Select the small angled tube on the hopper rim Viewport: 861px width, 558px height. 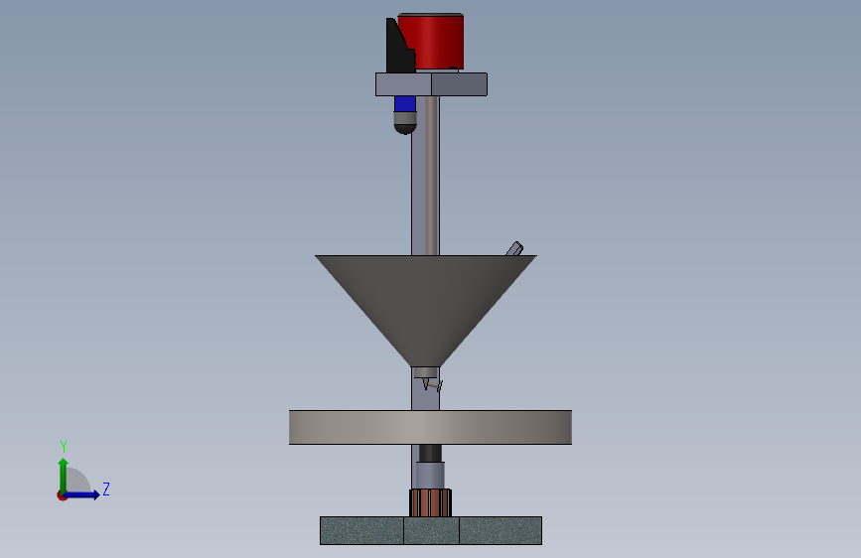[514, 249]
